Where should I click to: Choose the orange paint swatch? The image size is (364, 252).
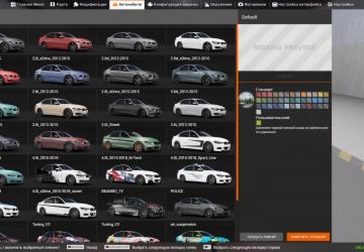(x=304, y=94)
